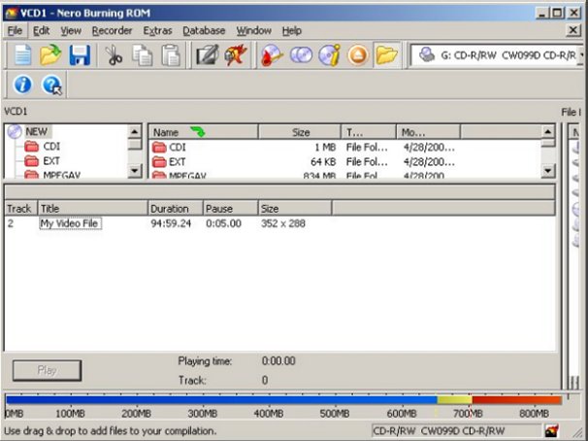The image size is (588, 441).
Task: Click the Burn disc flame icon
Action: point(272,55)
